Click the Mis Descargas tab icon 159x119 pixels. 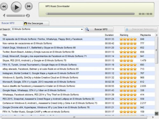[25, 24]
